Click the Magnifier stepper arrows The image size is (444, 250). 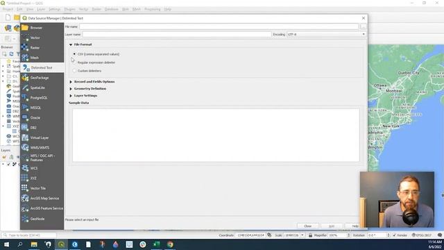[x=348, y=235]
